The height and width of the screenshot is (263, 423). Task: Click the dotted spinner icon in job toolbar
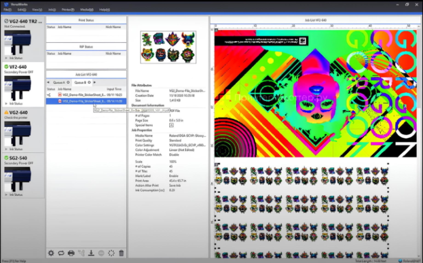[x=111, y=253]
